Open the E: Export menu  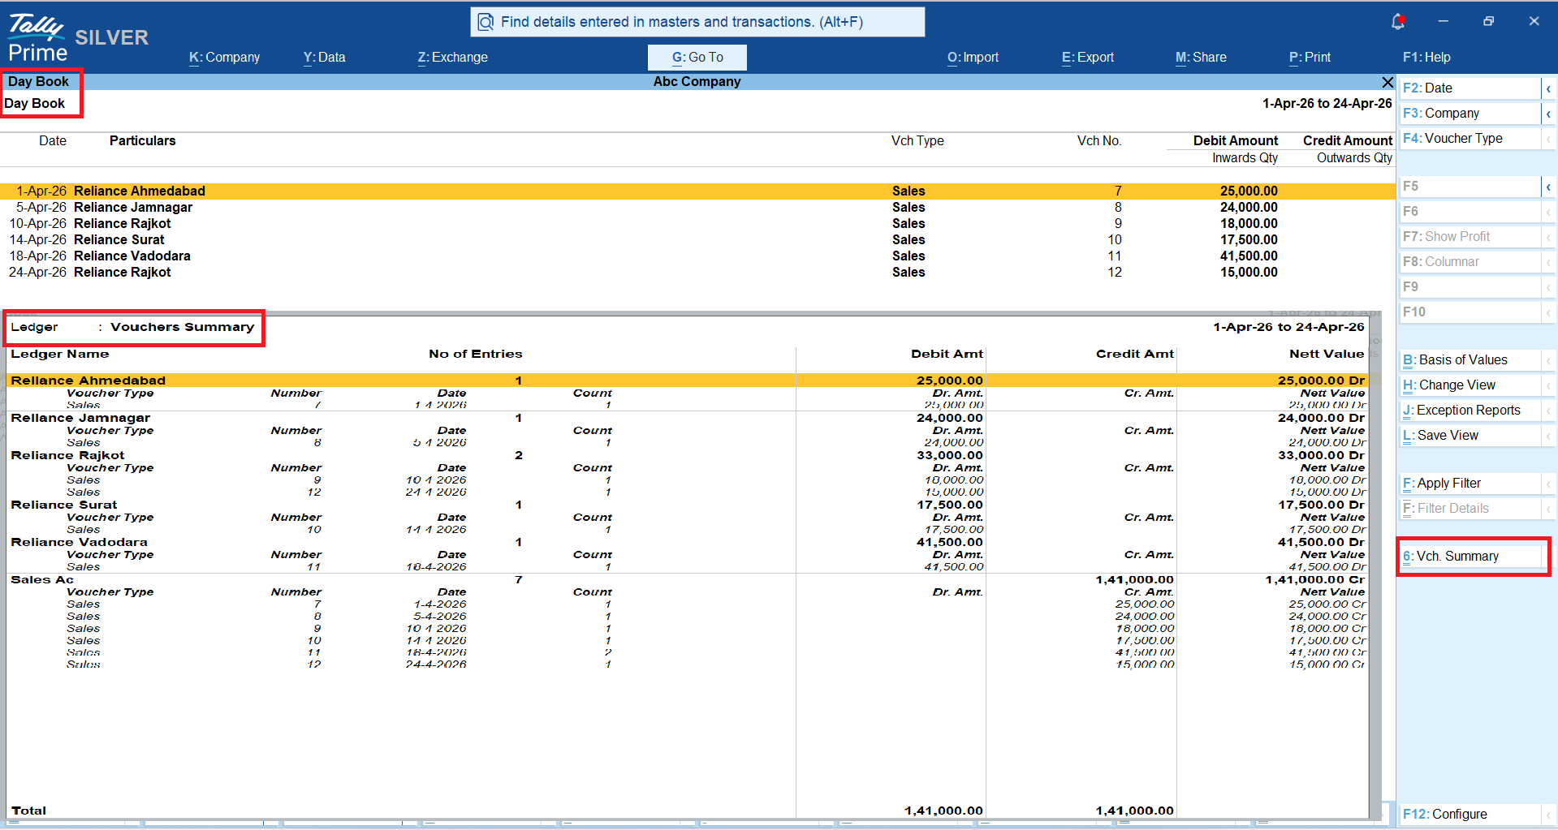[x=1088, y=57]
